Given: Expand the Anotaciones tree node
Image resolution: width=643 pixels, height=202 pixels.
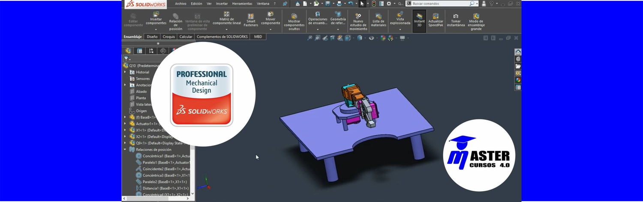Looking at the screenshot, I should tap(126, 85).
